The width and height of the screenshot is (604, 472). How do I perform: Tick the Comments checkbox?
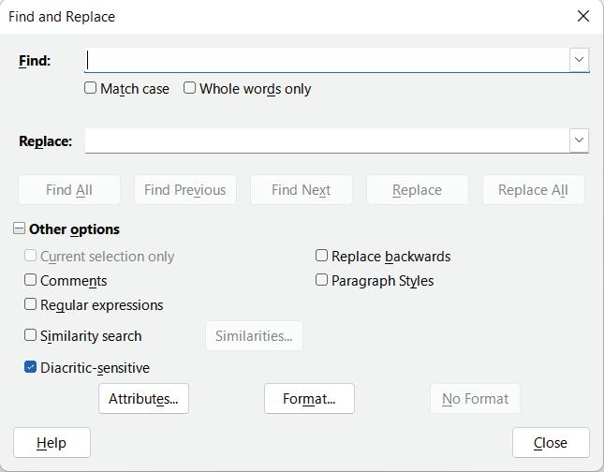(31, 280)
